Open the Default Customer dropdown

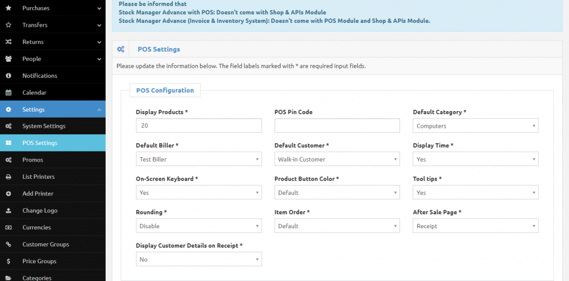tap(337, 159)
